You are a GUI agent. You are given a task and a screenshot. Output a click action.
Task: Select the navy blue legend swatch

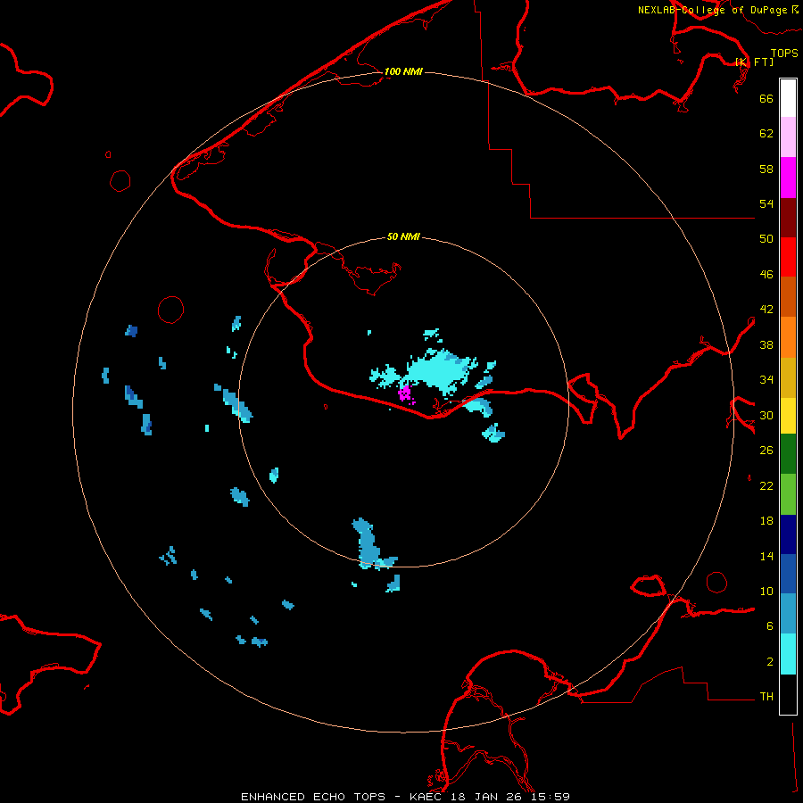[x=788, y=534]
